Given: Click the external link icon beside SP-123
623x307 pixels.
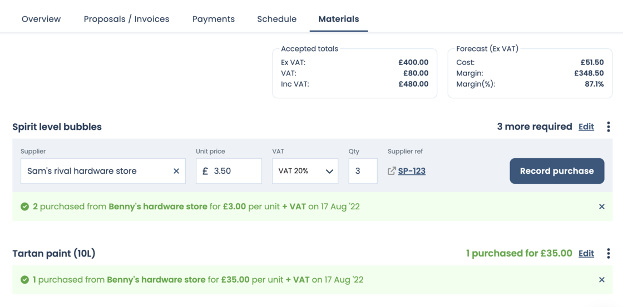Looking at the screenshot, I should click(392, 171).
